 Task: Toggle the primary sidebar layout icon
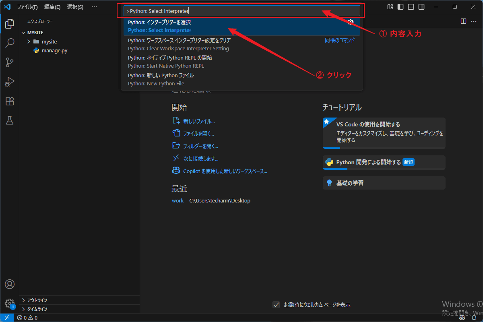[x=400, y=7]
